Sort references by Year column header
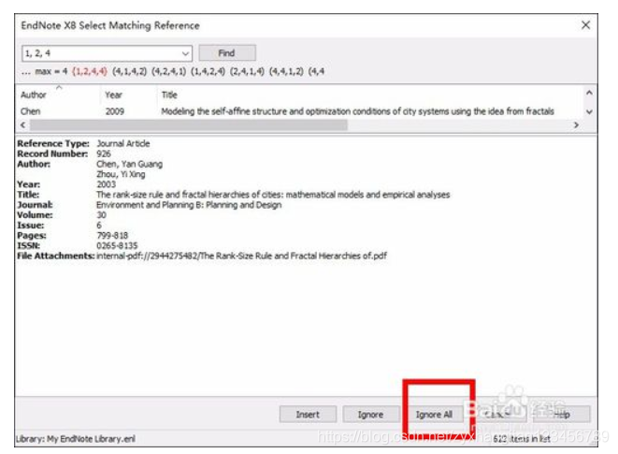 tap(128, 95)
